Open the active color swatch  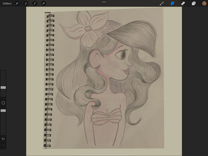(x=204, y=4)
